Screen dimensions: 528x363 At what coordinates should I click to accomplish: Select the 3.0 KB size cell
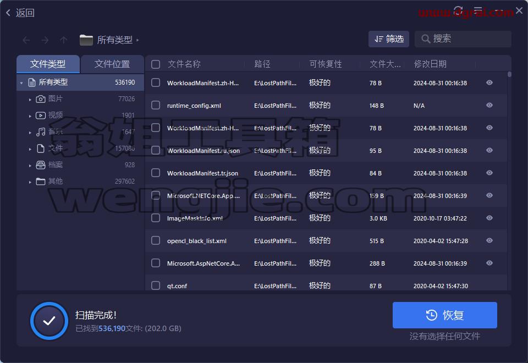coord(378,218)
